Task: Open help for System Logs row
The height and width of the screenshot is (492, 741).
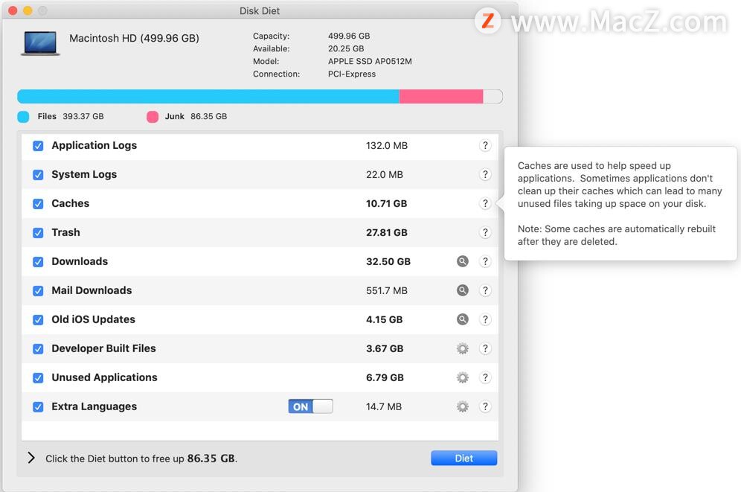Action: coord(485,174)
